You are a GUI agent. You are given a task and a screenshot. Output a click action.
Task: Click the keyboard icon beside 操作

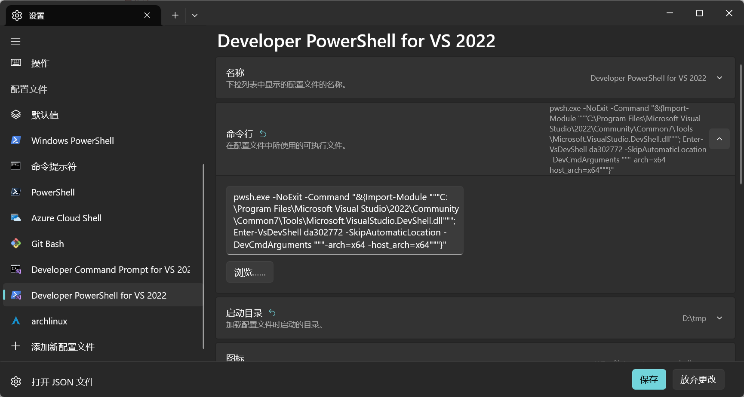tap(16, 63)
